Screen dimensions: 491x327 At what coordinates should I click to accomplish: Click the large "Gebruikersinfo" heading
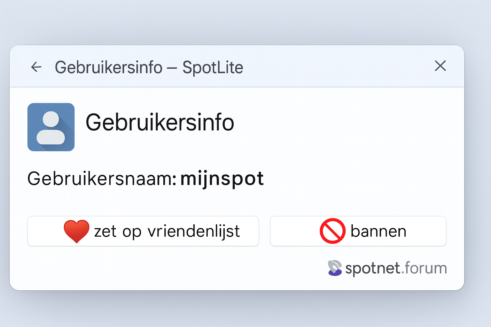click(x=160, y=123)
